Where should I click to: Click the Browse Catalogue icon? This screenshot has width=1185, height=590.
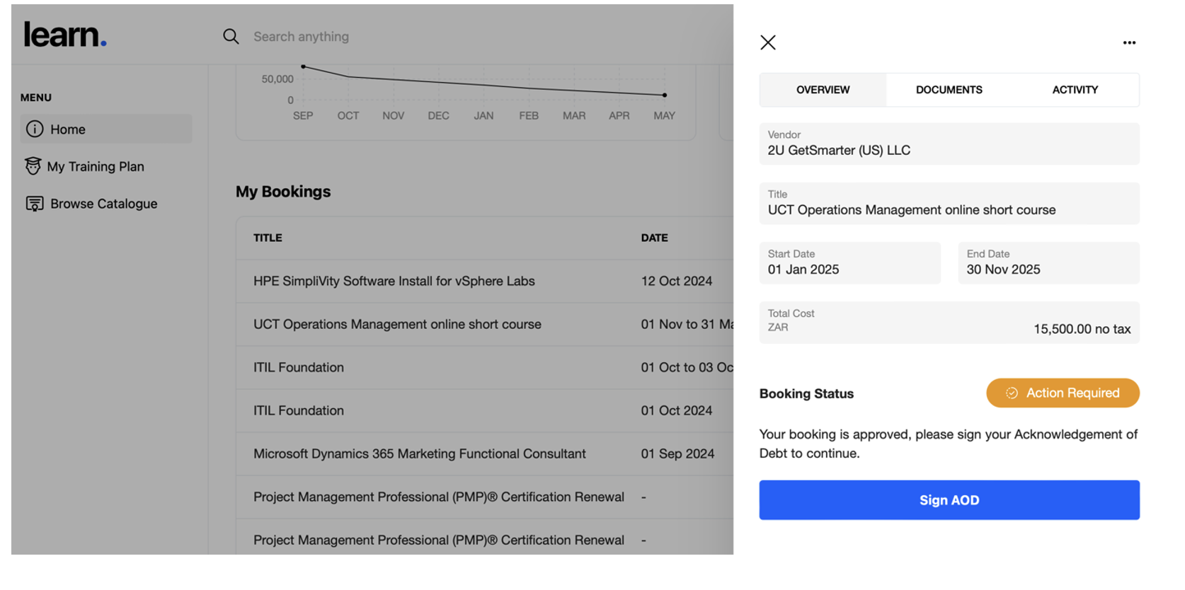click(35, 204)
